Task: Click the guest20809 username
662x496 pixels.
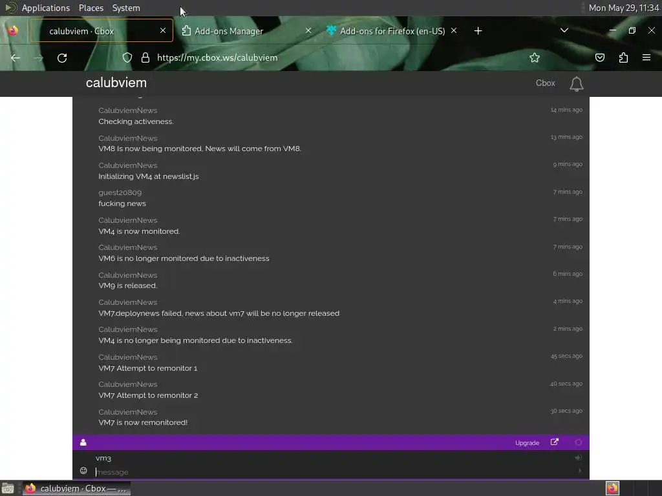Action: tap(120, 192)
